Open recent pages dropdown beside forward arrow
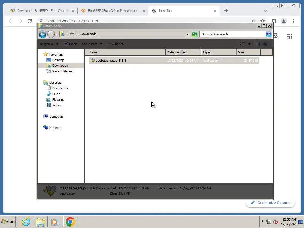304x228 pixels. 56,34
